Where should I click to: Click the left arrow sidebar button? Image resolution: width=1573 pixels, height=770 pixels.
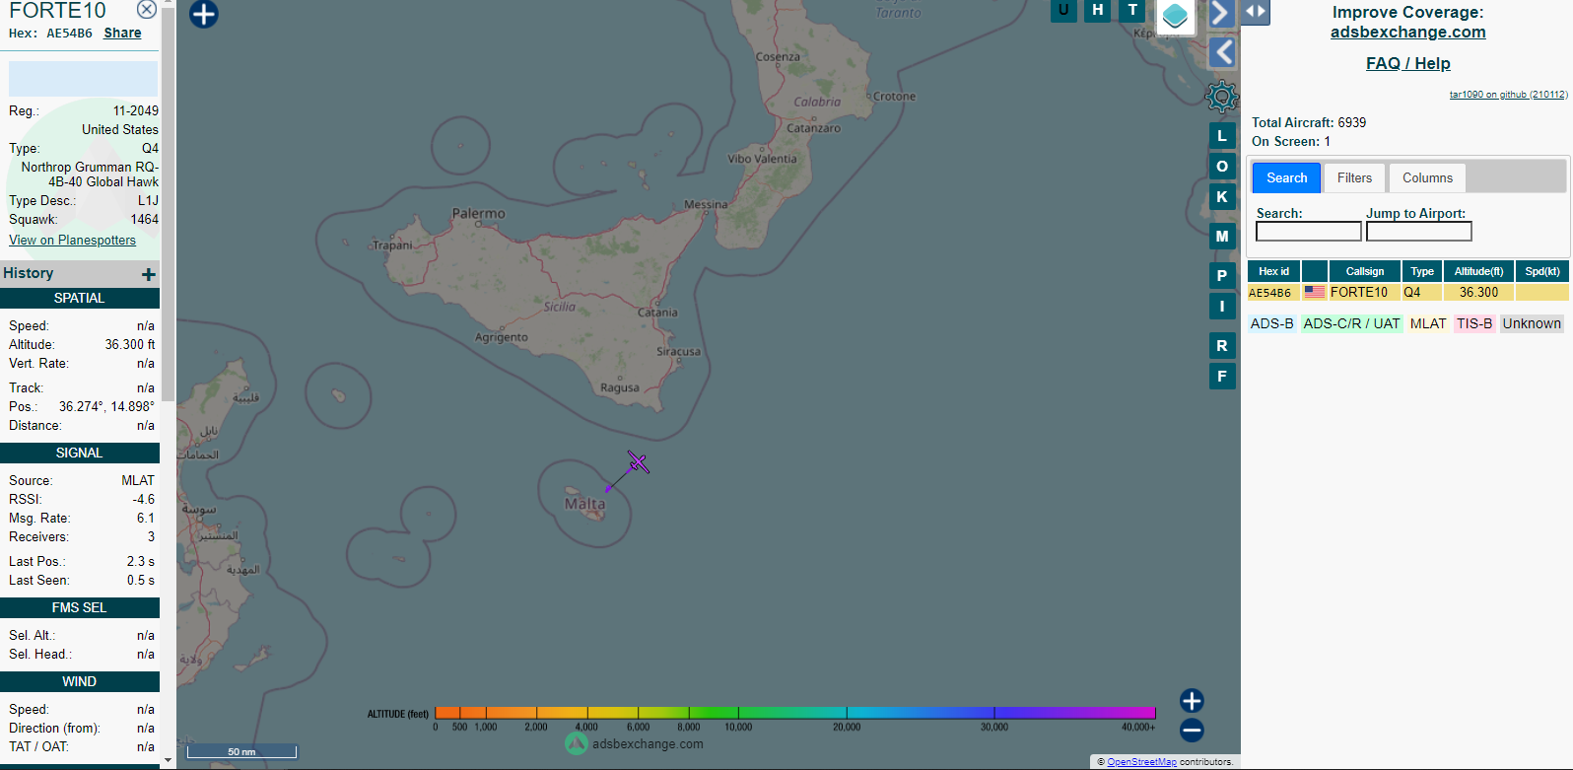click(1223, 52)
